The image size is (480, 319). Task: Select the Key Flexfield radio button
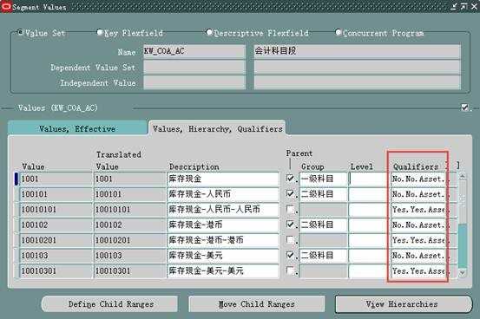[100, 32]
